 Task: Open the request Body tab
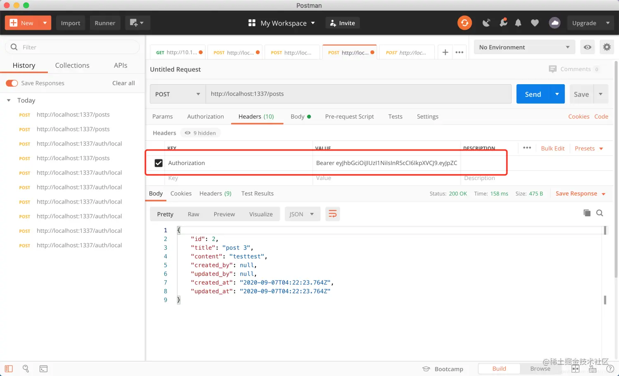[300, 116]
